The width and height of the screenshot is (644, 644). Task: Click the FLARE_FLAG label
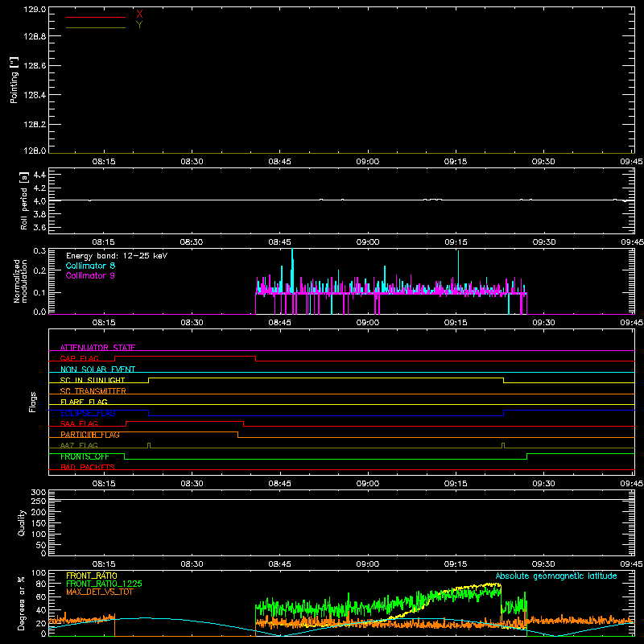click(x=84, y=402)
